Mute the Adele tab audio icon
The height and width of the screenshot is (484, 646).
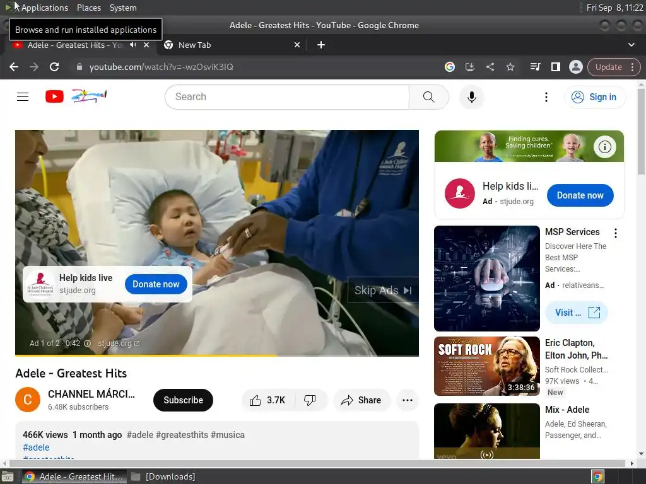132,45
